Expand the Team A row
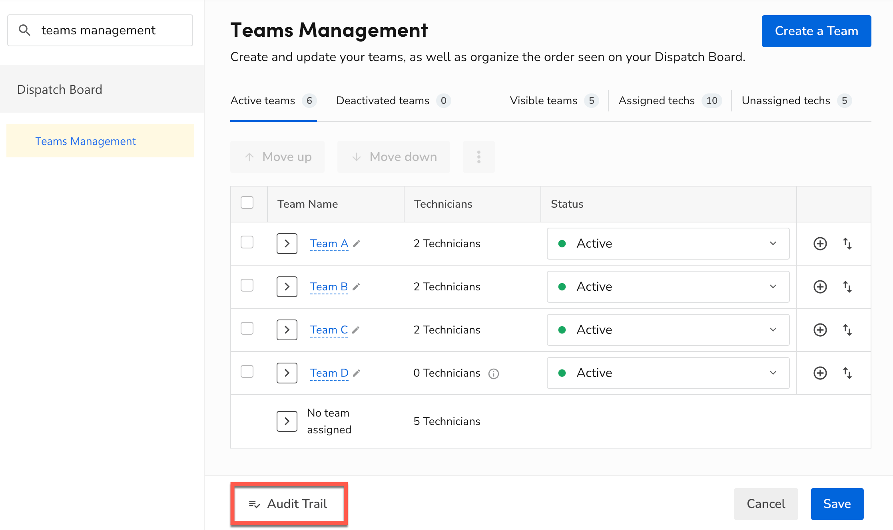 (x=287, y=243)
